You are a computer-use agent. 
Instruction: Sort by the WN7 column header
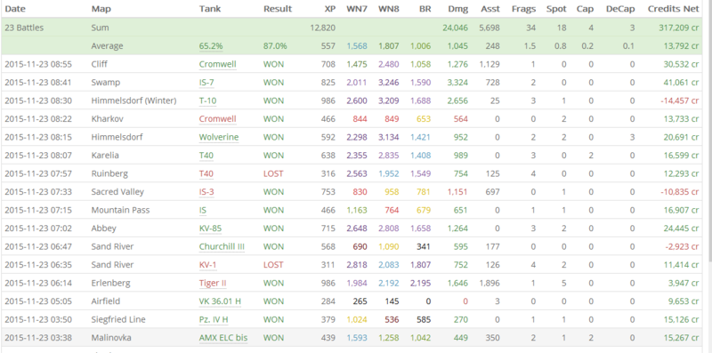pyautogui.click(x=357, y=9)
